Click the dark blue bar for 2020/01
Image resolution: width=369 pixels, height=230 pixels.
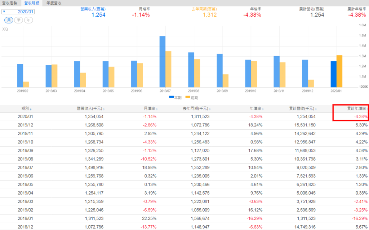[333, 74]
